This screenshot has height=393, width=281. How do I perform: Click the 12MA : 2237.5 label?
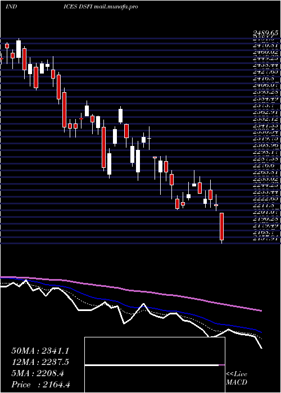coord(40,362)
